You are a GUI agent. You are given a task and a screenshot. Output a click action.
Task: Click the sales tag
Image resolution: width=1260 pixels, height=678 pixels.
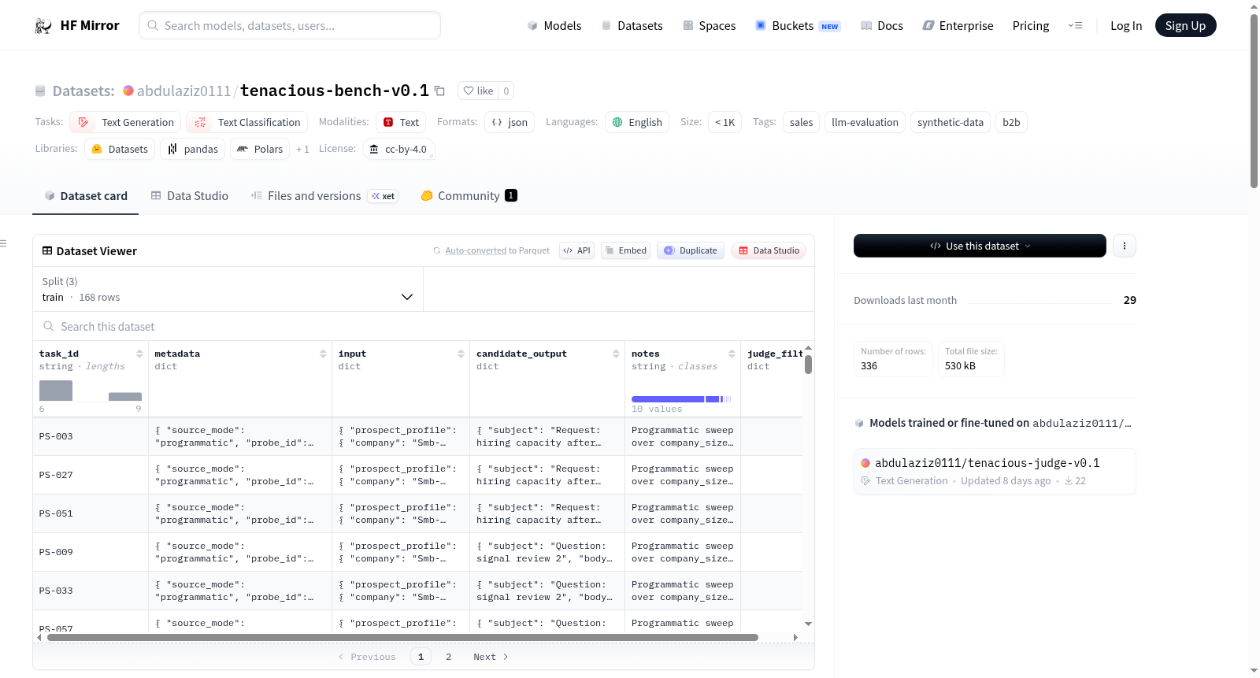(801, 122)
